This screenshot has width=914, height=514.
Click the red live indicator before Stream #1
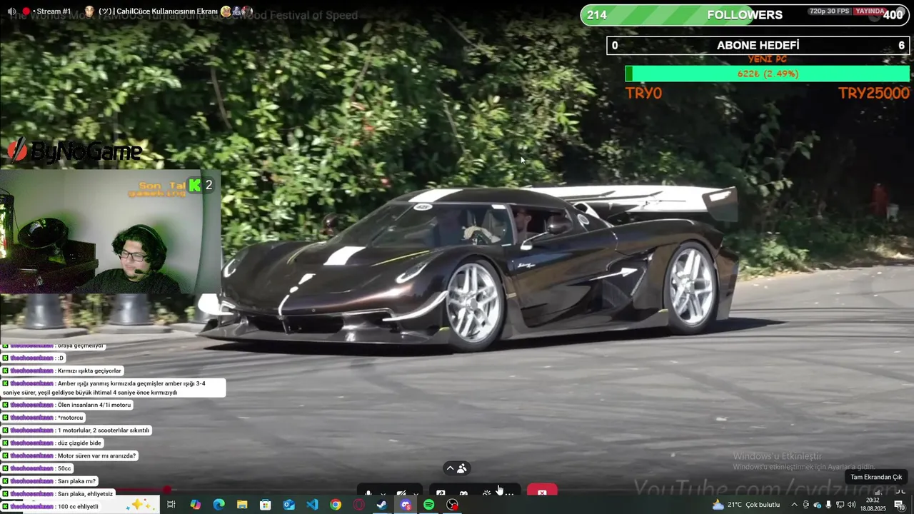coord(26,11)
